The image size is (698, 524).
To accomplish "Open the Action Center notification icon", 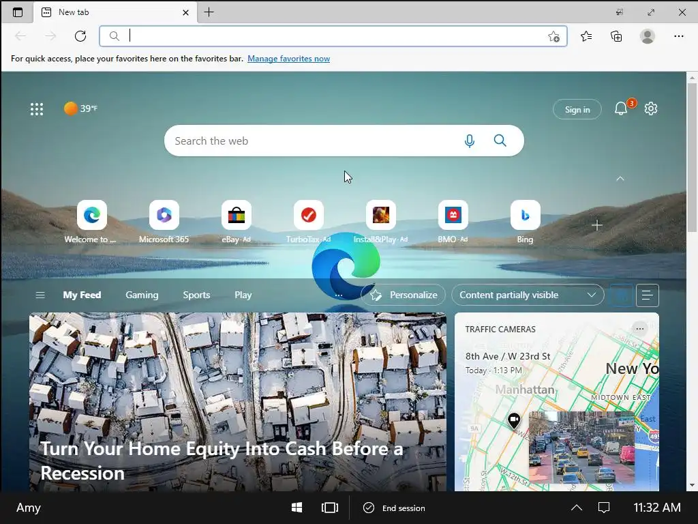I will pos(604,508).
